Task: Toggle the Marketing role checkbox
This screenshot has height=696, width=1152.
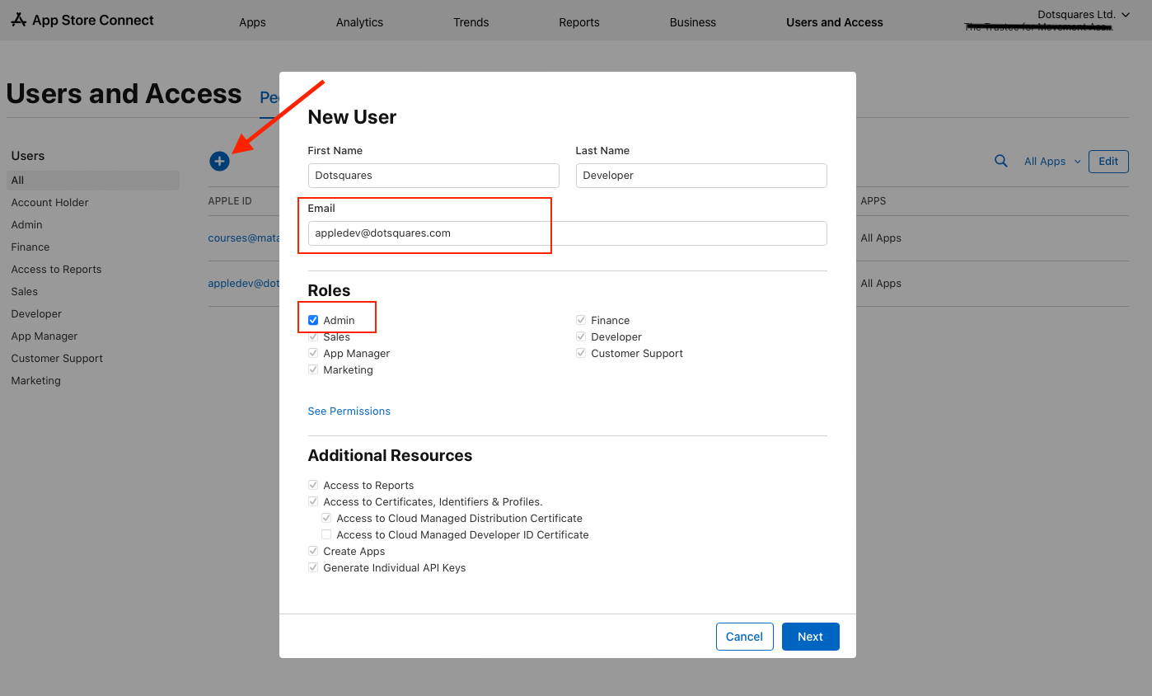Action: 313,369
